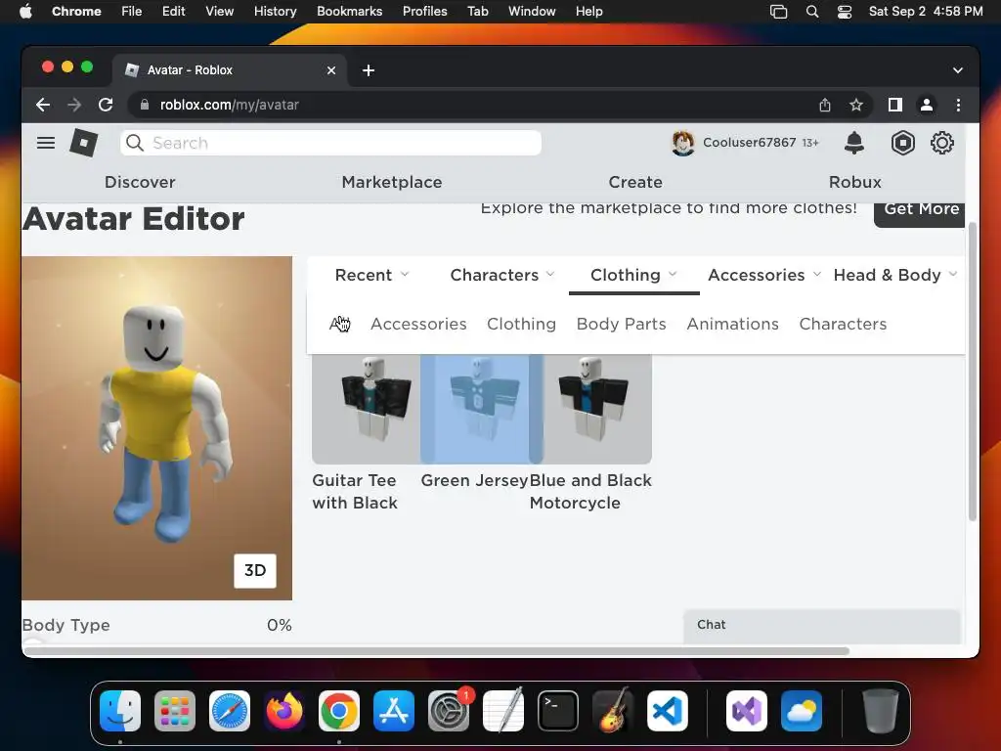This screenshot has height=751, width=1001.
Task: Open the History menu in menu bar
Action: pyautogui.click(x=275, y=12)
